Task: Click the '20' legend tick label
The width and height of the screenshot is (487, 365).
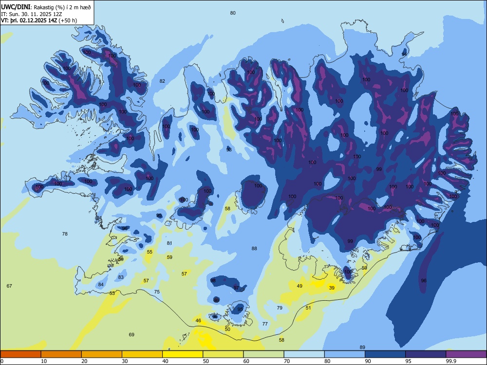Action: pyautogui.click(x=84, y=361)
